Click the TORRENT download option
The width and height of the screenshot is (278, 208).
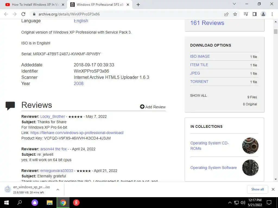click(x=199, y=82)
